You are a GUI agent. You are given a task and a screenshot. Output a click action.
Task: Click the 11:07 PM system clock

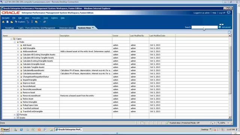(x=231, y=130)
